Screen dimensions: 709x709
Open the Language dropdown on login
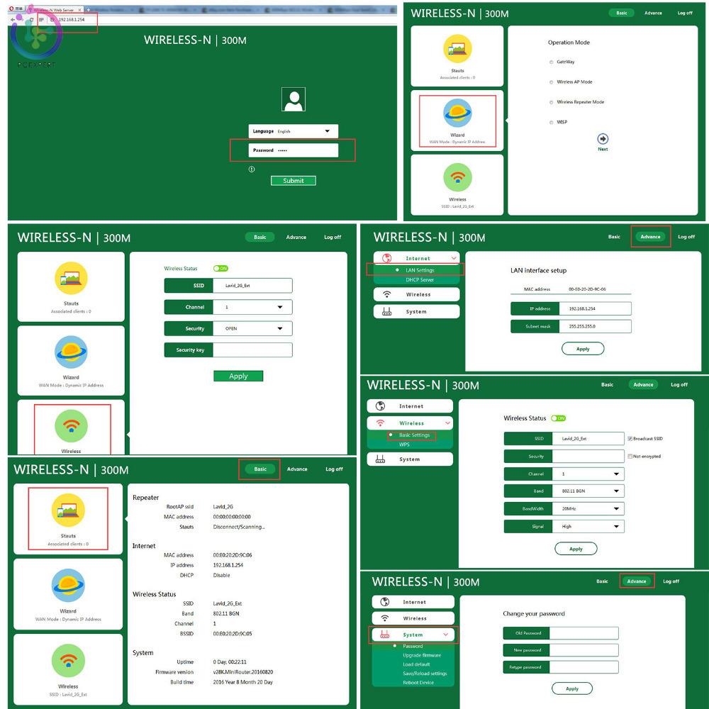(x=327, y=131)
